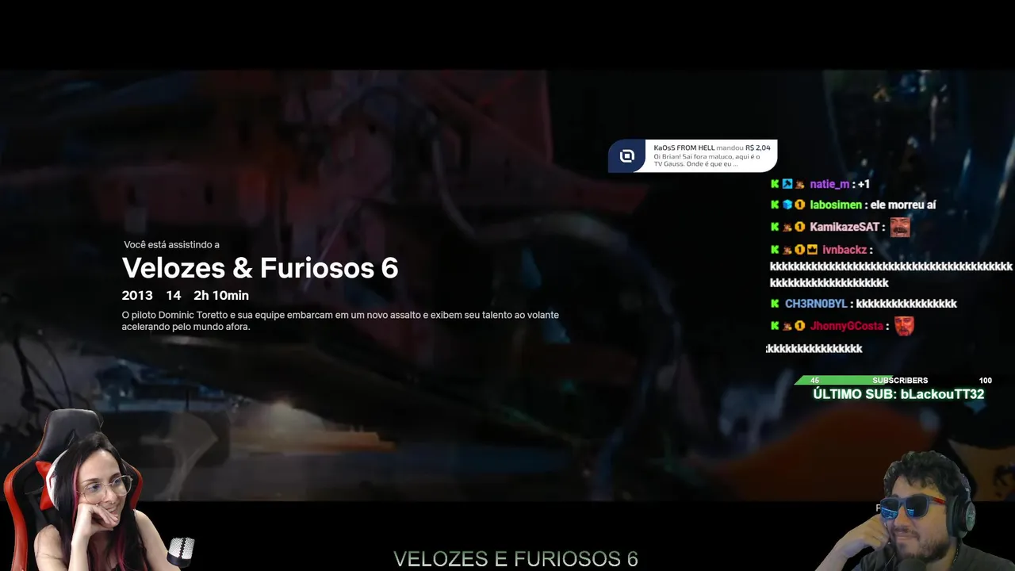The width and height of the screenshot is (1015, 571).
Task: Click ivnbackz's long kkkk message
Action: (891, 274)
